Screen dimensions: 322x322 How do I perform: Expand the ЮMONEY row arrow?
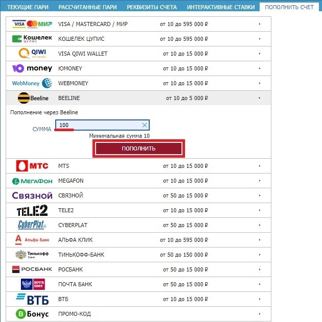[x=260, y=68]
